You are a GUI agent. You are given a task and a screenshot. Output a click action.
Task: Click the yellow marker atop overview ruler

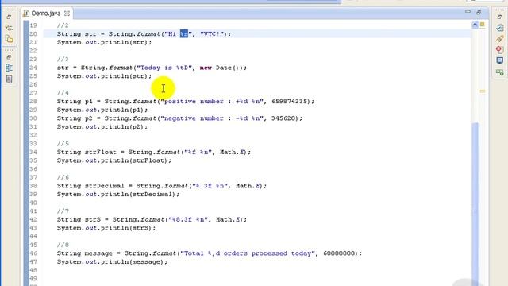483,25
